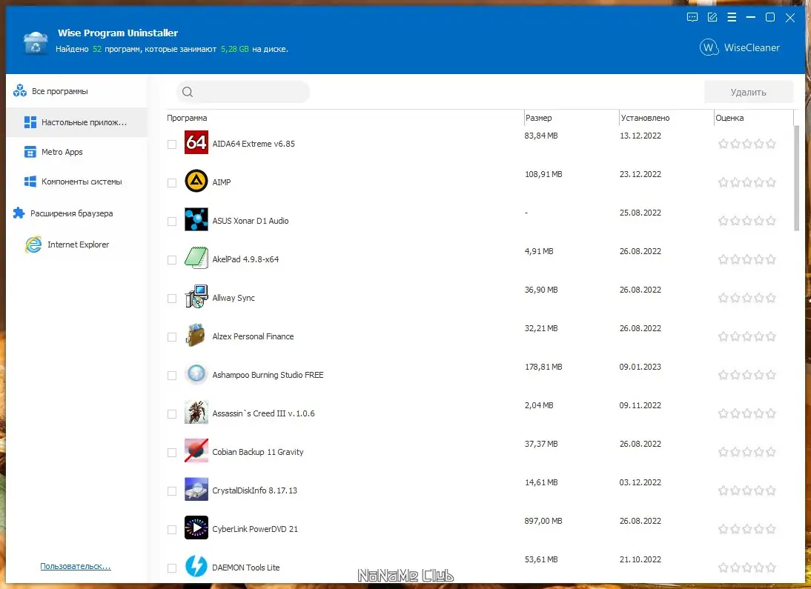Open the Пользовательск... link

[76, 566]
